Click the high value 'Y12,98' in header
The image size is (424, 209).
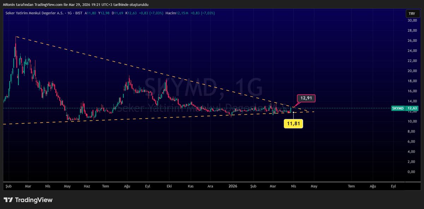105,13
